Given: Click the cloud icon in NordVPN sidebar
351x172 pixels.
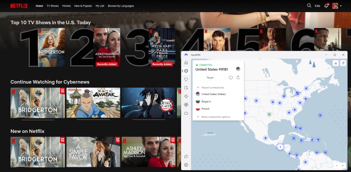Looking at the screenshot, I should coord(186,113).
